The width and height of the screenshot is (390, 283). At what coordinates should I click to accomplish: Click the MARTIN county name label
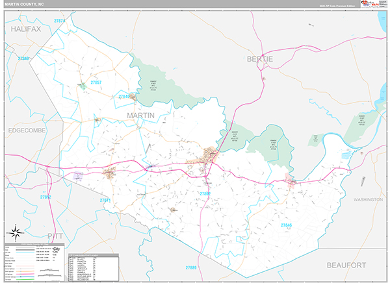141,115
